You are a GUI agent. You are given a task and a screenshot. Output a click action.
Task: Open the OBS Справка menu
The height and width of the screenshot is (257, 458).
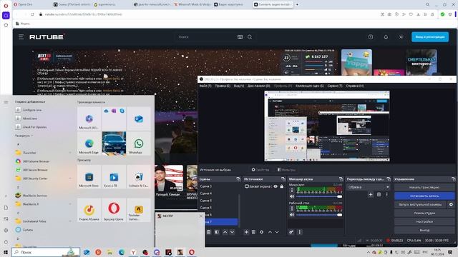(355, 86)
